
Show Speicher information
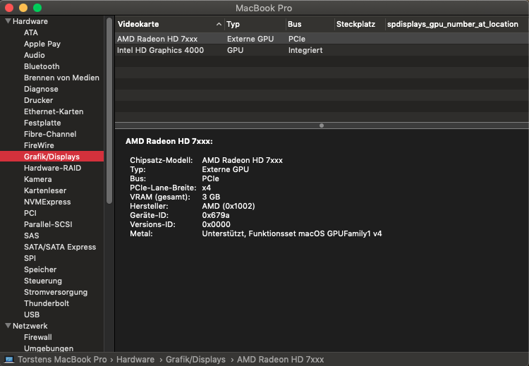pos(40,269)
